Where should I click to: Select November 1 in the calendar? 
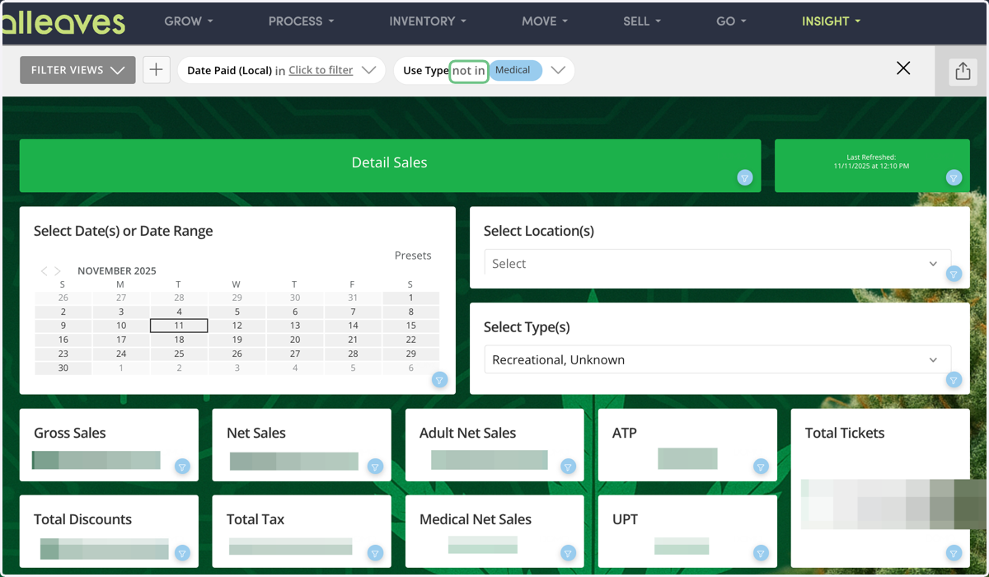(410, 298)
